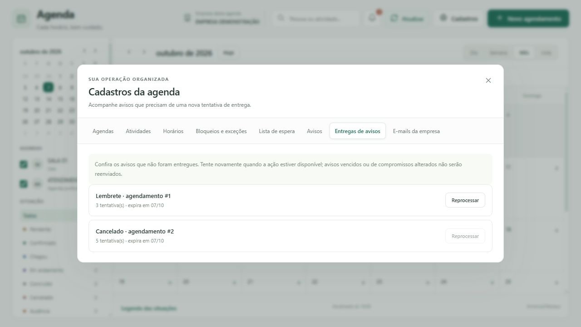The height and width of the screenshot is (327, 581).
Task: Switch to the Agendas tab
Action: (x=103, y=131)
